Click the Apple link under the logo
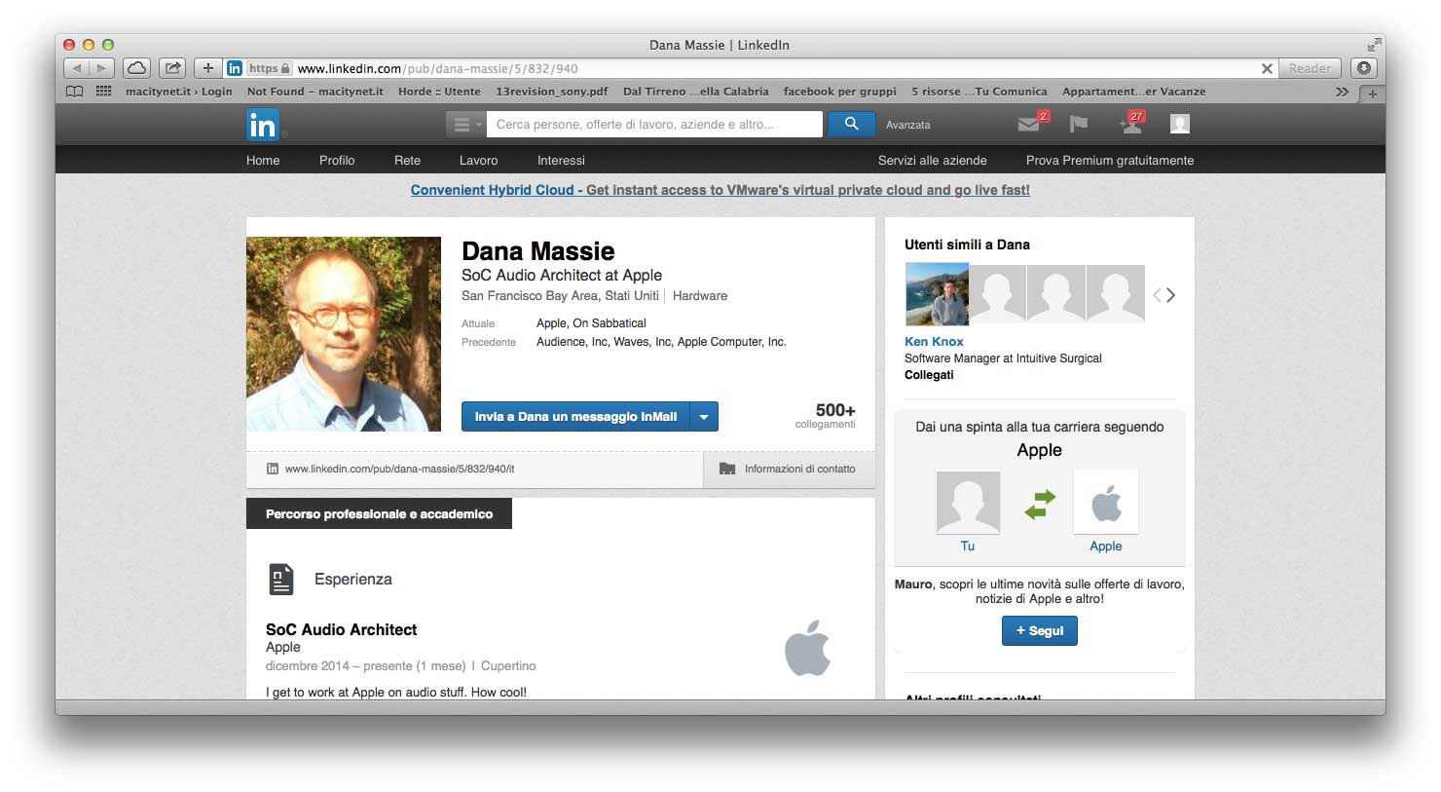Screen dimensions: 1441x792 tap(1106, 547)
